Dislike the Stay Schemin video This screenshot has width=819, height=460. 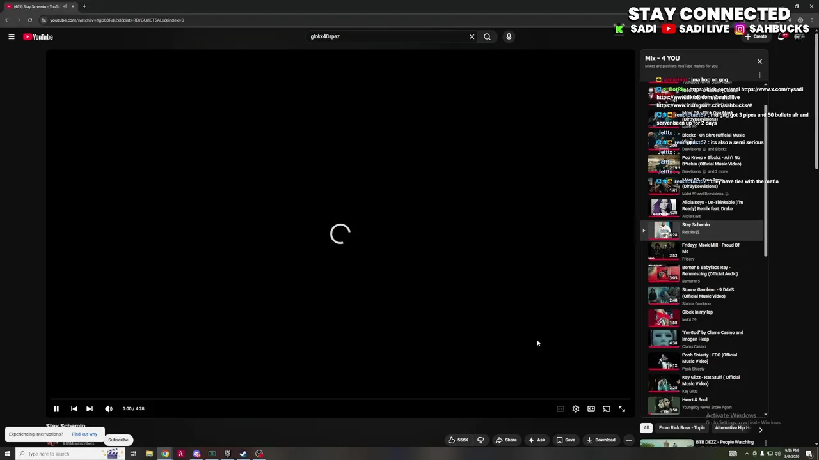click(x=481, y=440)
